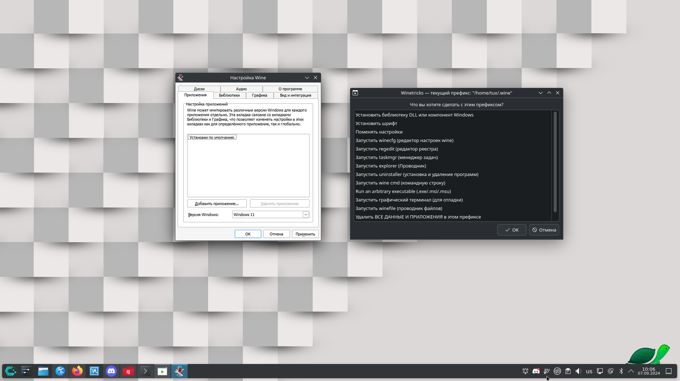This screenshot has height=381, width=680.
Task: Select 'Установки по умолчанию' in the applications list
Action: click(212, 137)
